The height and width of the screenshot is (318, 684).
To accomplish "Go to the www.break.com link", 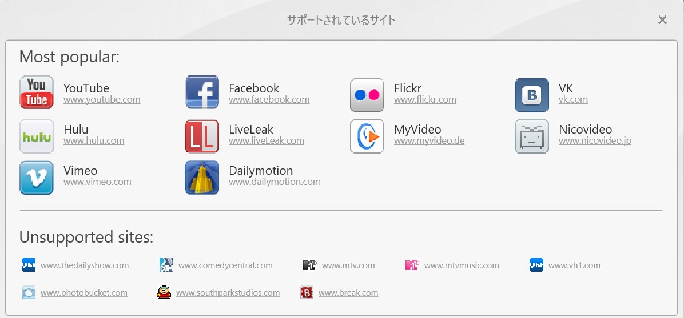I will [348, 293].
